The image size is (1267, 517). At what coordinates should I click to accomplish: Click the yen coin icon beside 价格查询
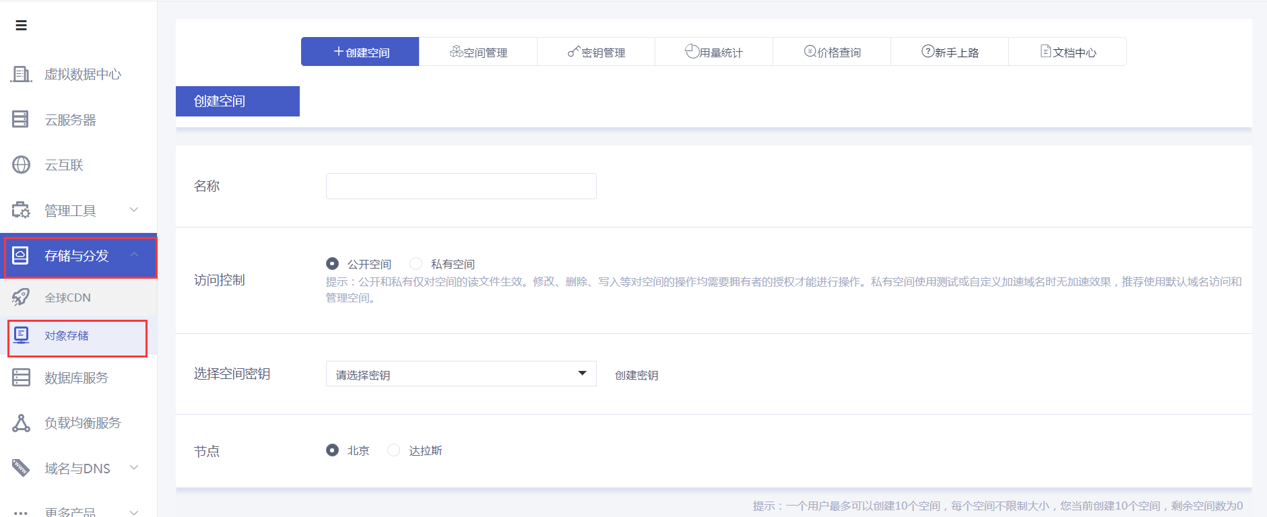tap(810, 51)
